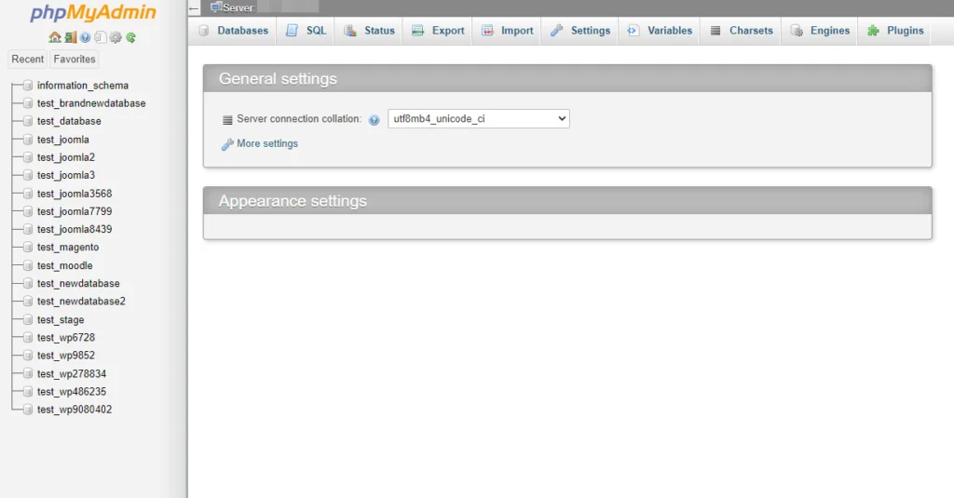Click the Variables tab icon

click(633, 31)
